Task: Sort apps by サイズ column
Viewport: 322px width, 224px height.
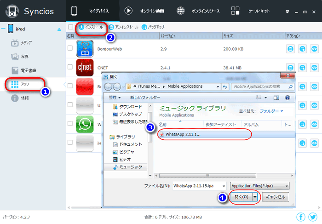Action: coord(253,36)
